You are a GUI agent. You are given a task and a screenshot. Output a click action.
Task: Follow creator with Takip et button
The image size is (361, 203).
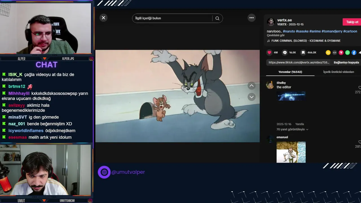[x=352, y=22]
